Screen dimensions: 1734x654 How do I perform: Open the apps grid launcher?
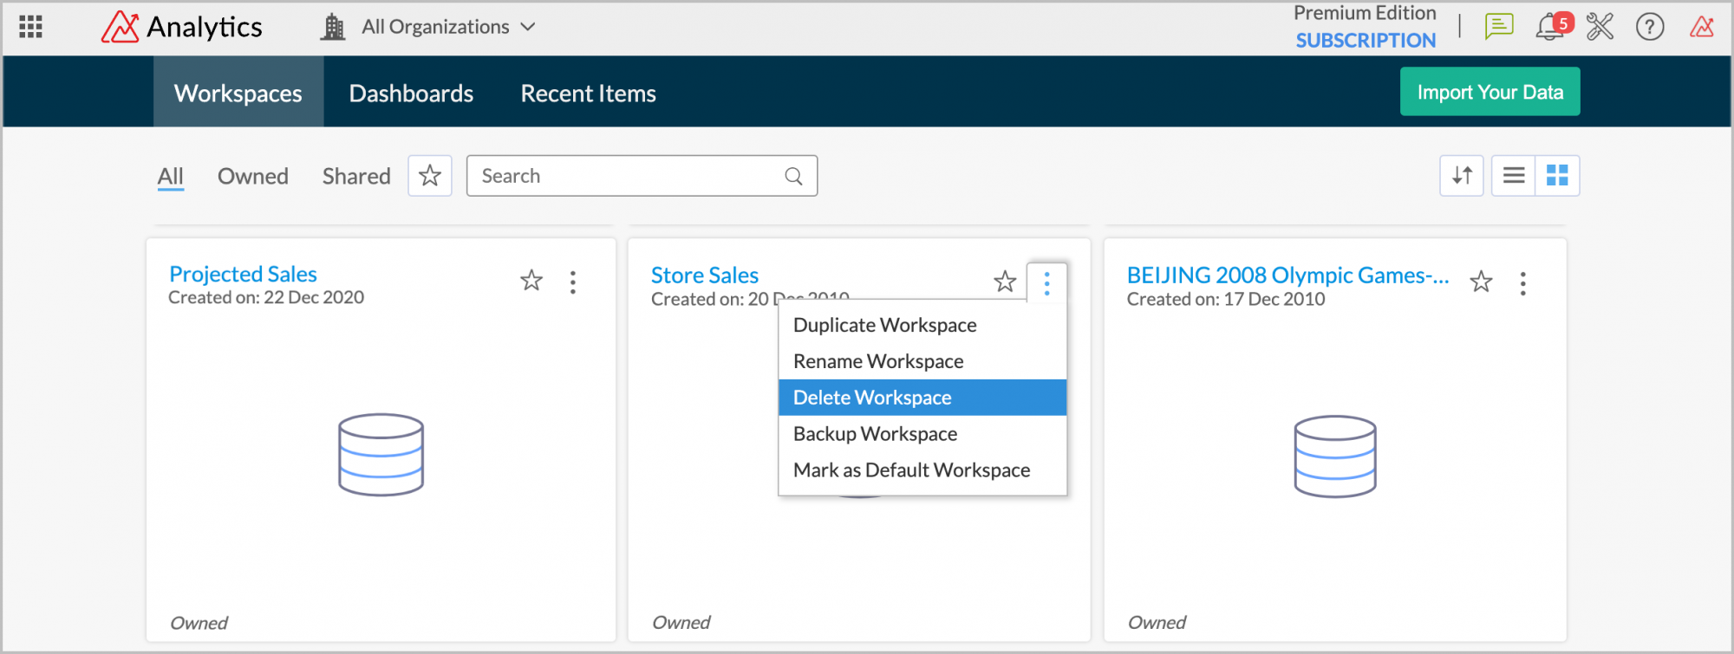(x=30, y=27)
